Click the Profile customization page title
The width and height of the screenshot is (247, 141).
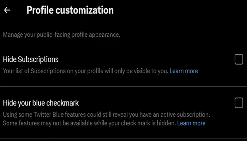coord(70,10)
